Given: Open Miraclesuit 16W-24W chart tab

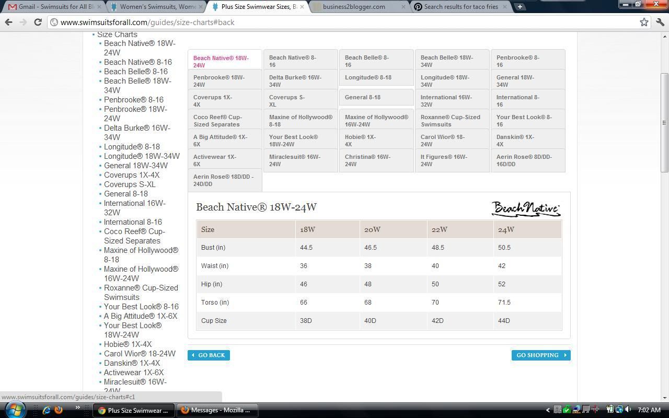Looking at the screenshot, I should pyautogui.click(x=301, y=160).
